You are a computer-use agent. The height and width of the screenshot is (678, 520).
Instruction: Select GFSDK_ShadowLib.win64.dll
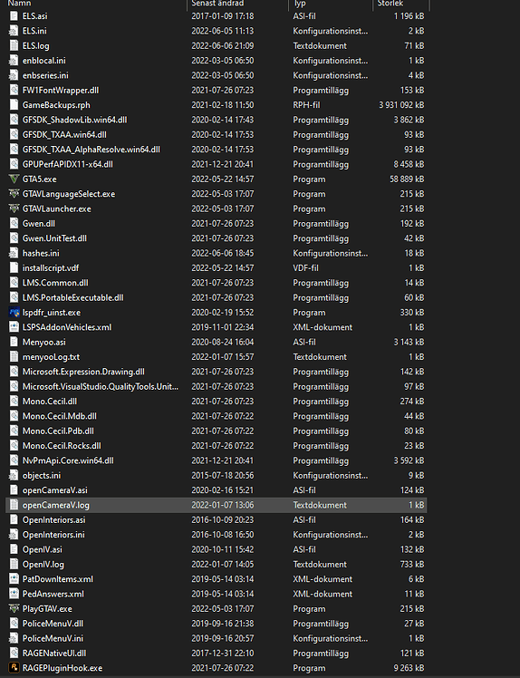point(75,120)
